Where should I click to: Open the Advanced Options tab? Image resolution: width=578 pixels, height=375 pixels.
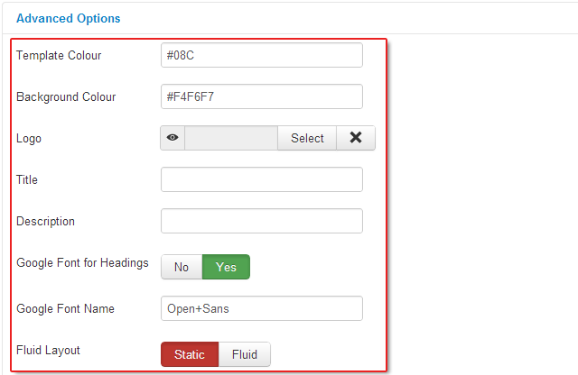pyautogui.click(x=69, y=18)
